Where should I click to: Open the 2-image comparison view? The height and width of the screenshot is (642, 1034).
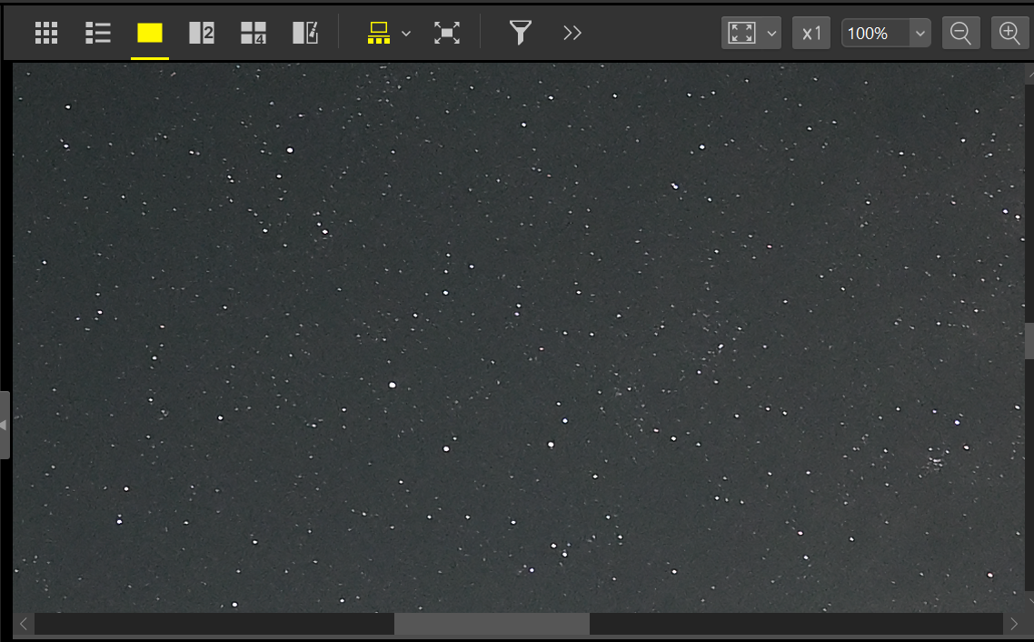(202, 34)
